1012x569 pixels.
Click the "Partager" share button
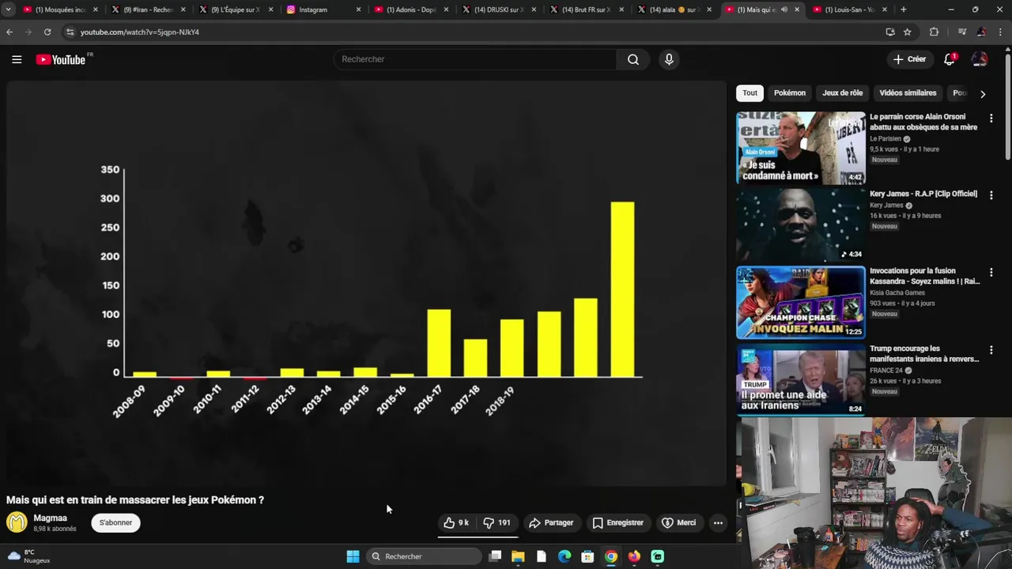[551, 522]
